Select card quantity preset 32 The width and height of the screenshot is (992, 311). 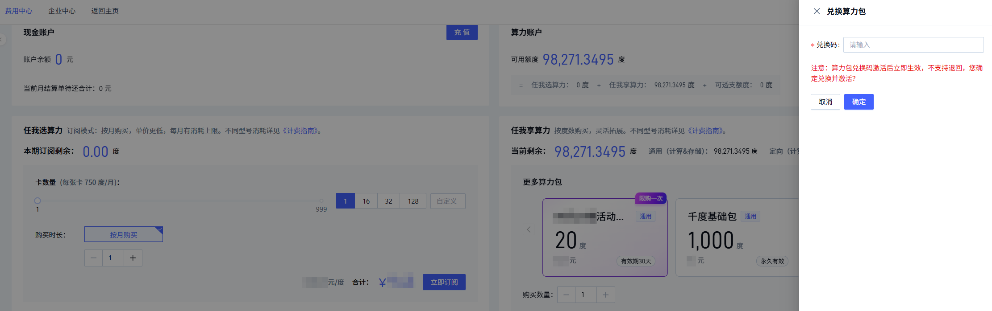(388, 201)
